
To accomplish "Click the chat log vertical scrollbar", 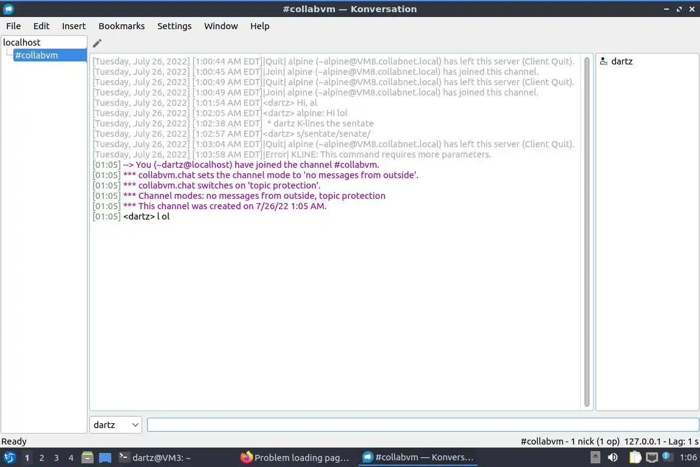I will point(586,232).
